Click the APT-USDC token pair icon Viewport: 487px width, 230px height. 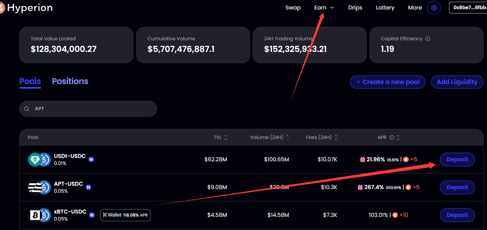(39, 187)
